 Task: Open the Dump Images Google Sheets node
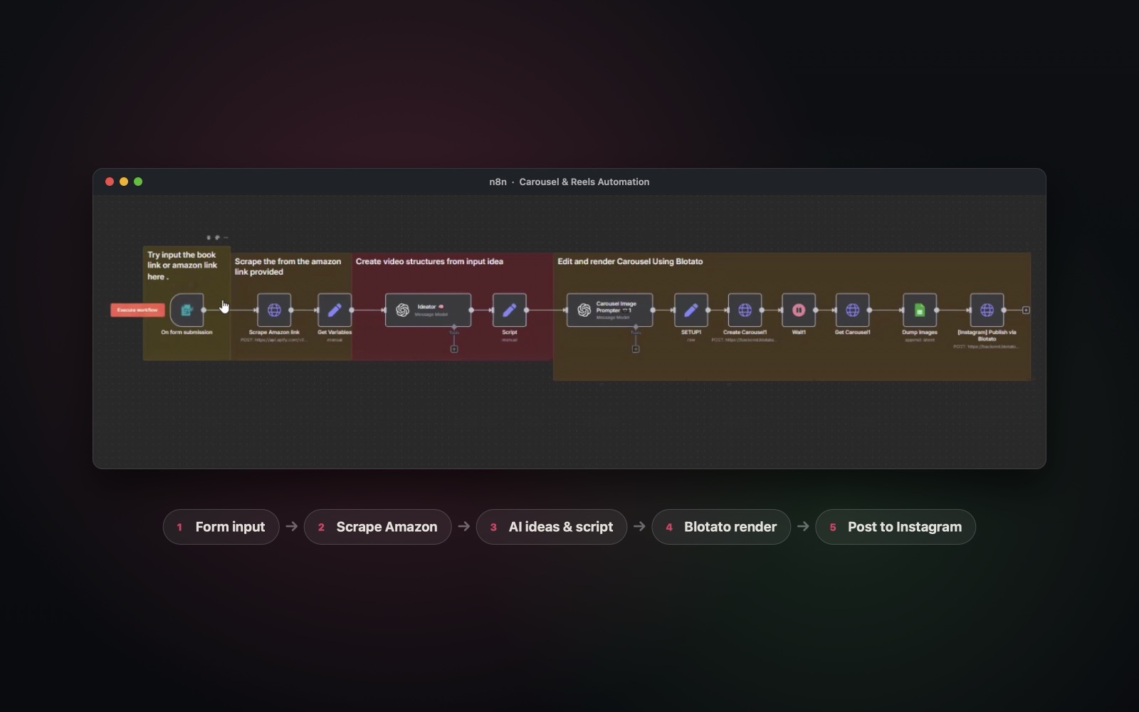pos(920,310)
